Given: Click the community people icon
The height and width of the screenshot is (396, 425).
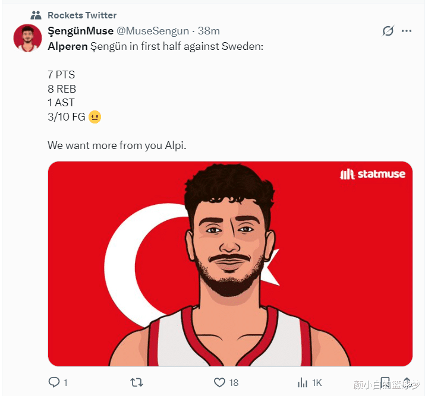Looking at the screenshot, I should pyautogui.click(x=36, y=15).
